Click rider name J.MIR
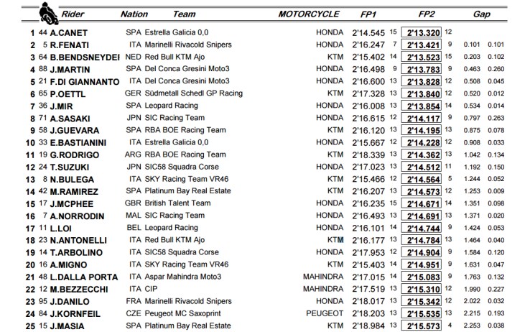Image resolution: width=530 pixels, height=332 pixels. pyautogui.click(x=61, y=106)
